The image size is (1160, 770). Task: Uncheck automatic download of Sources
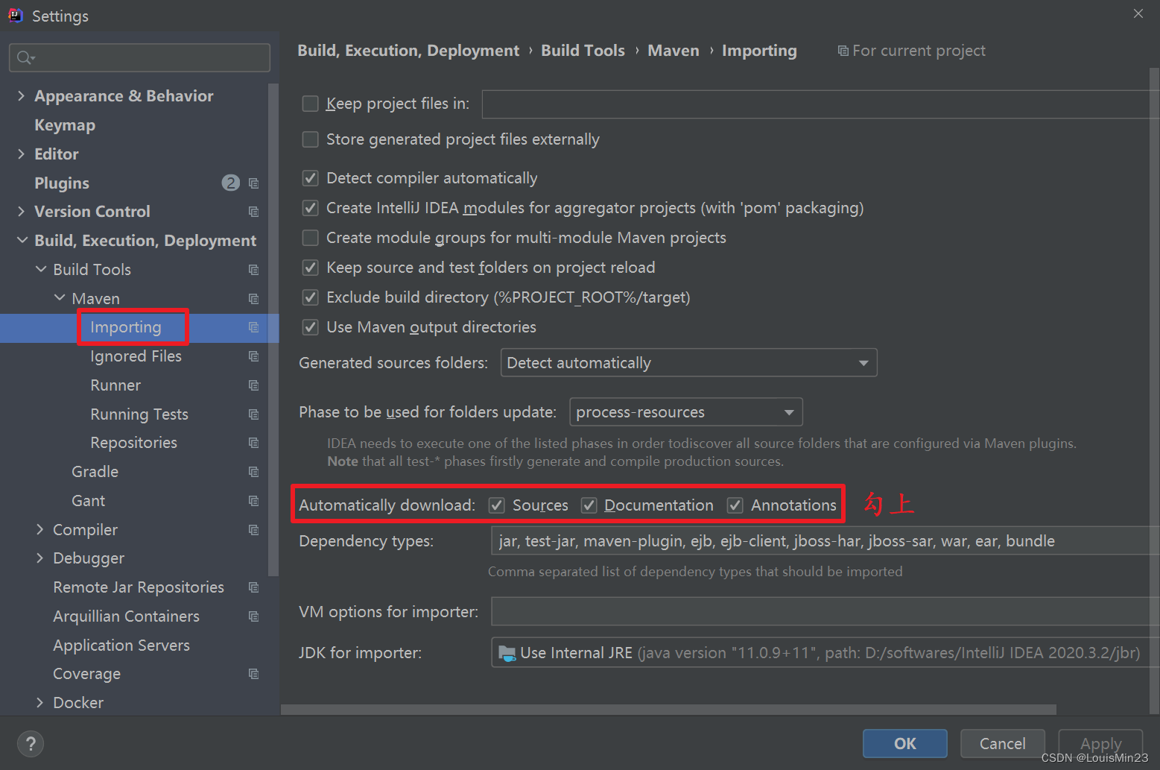coord(497,505)
